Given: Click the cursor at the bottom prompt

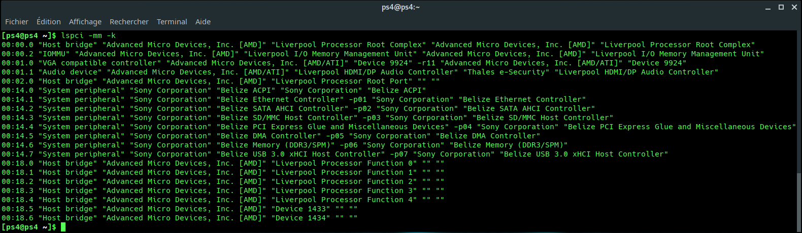Looking at the screenshot, I should (x=63, y=227).
